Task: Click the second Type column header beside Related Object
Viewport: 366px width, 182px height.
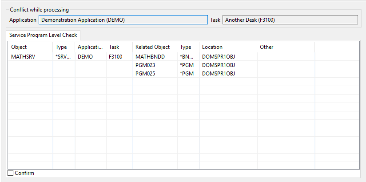Action: 188,47
